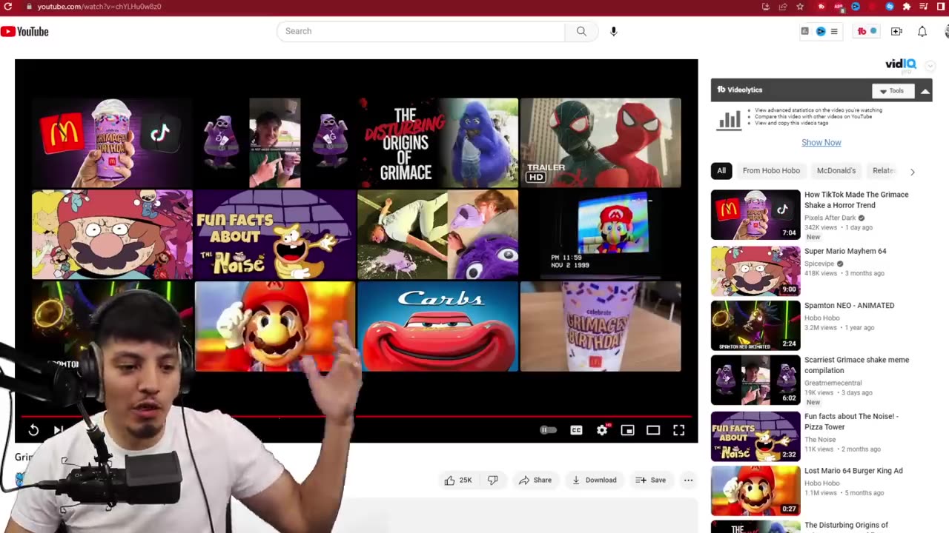Save the video to a playlist
The height and width of the screenshot is (533, 949).
coord(650,480)
